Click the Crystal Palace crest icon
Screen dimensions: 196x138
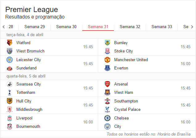107,110
